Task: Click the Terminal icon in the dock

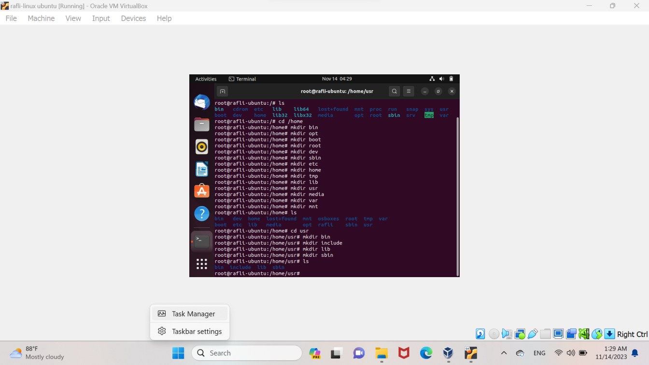Action: (202, 241)
